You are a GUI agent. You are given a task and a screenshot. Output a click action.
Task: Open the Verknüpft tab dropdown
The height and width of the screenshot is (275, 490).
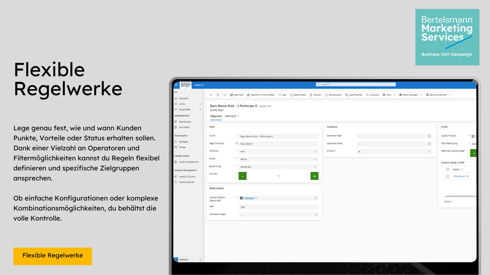232,116
